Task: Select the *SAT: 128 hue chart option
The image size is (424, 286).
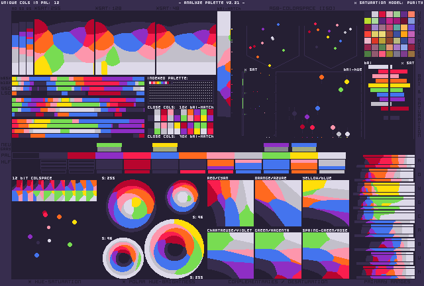Action: (x=108, y=9)
